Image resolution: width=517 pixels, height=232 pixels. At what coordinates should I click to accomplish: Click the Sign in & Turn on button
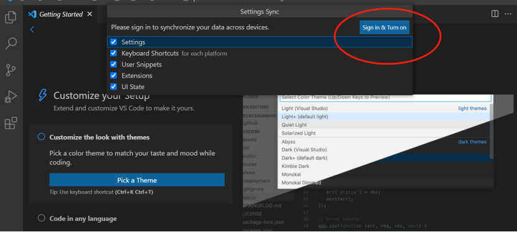384,28
